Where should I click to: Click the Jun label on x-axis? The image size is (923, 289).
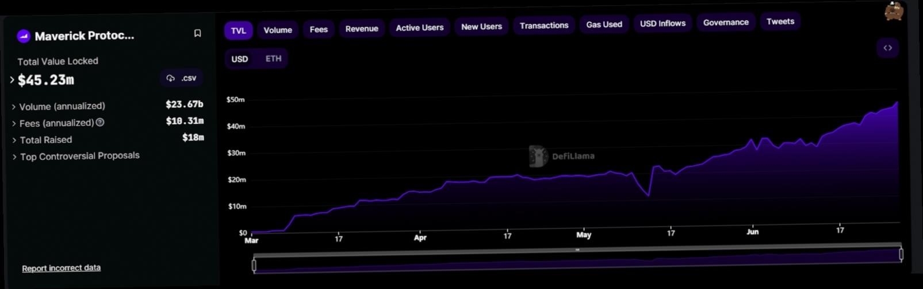click(753, 232)
